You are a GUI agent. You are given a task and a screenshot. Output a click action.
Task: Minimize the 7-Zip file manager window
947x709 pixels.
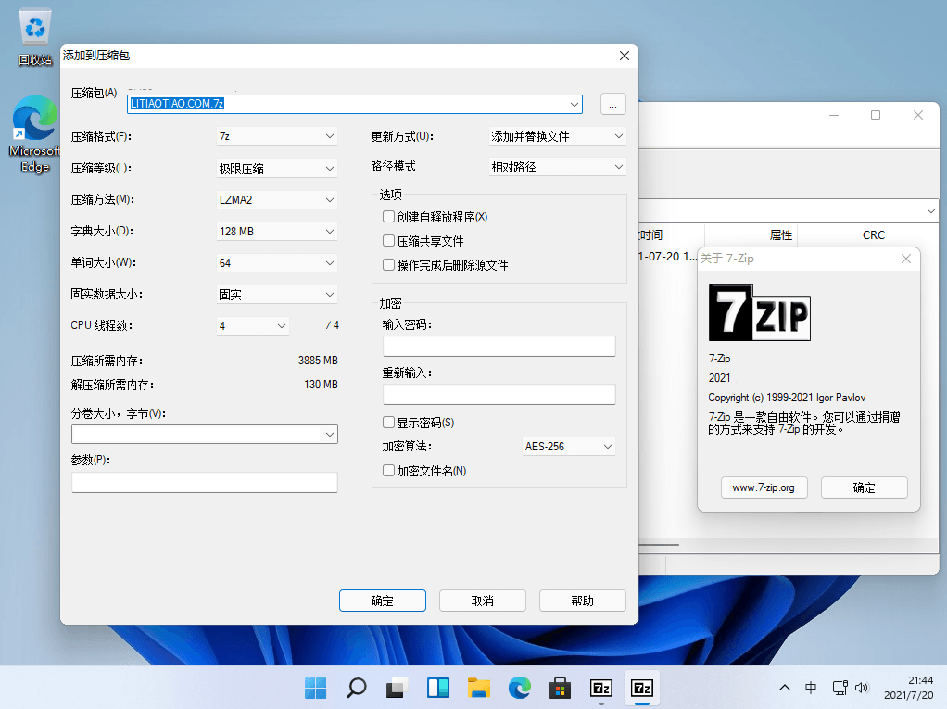point(834,115)
